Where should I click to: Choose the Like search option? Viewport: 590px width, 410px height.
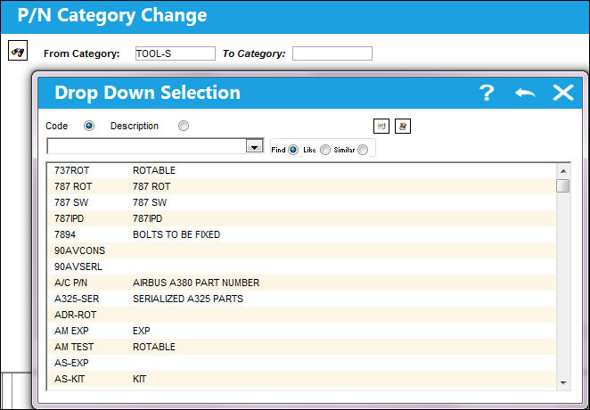coord(325,150)
